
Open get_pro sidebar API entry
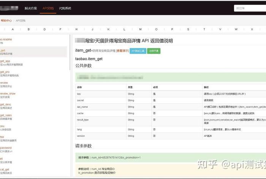point(5,72)
